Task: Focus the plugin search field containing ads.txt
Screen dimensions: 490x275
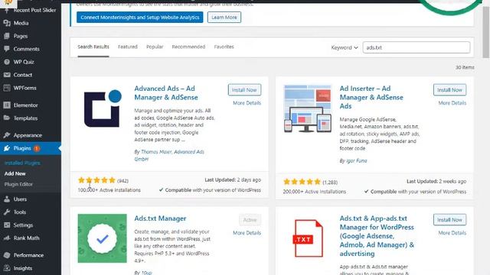Action: pos(416,47)
